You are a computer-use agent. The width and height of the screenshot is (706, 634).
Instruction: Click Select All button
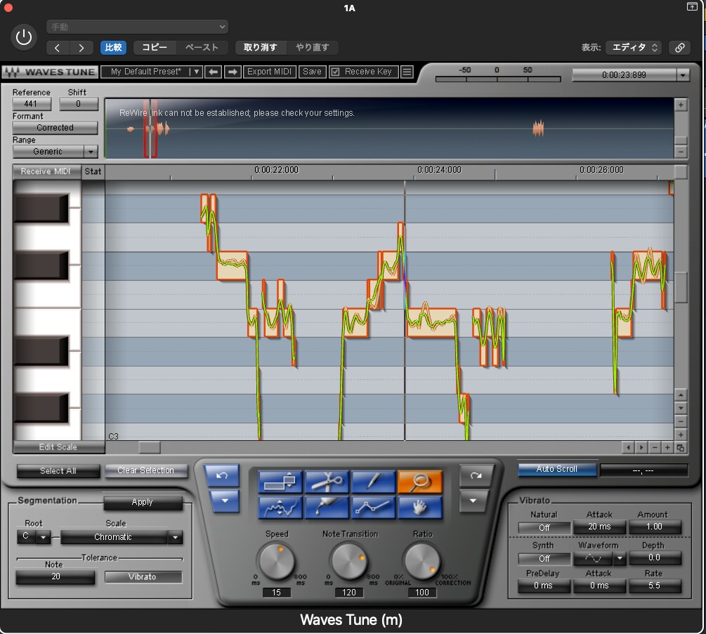tap(58, 471)
